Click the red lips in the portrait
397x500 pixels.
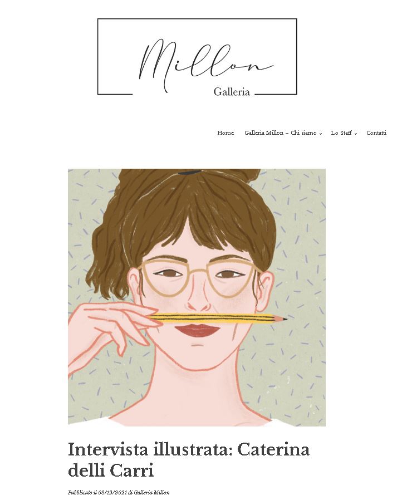point(197,330)
